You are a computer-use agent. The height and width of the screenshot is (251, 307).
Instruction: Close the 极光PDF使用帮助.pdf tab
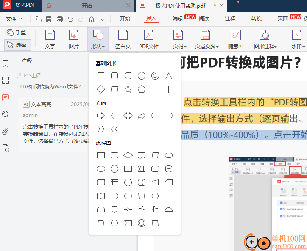(x=221, y=5)
